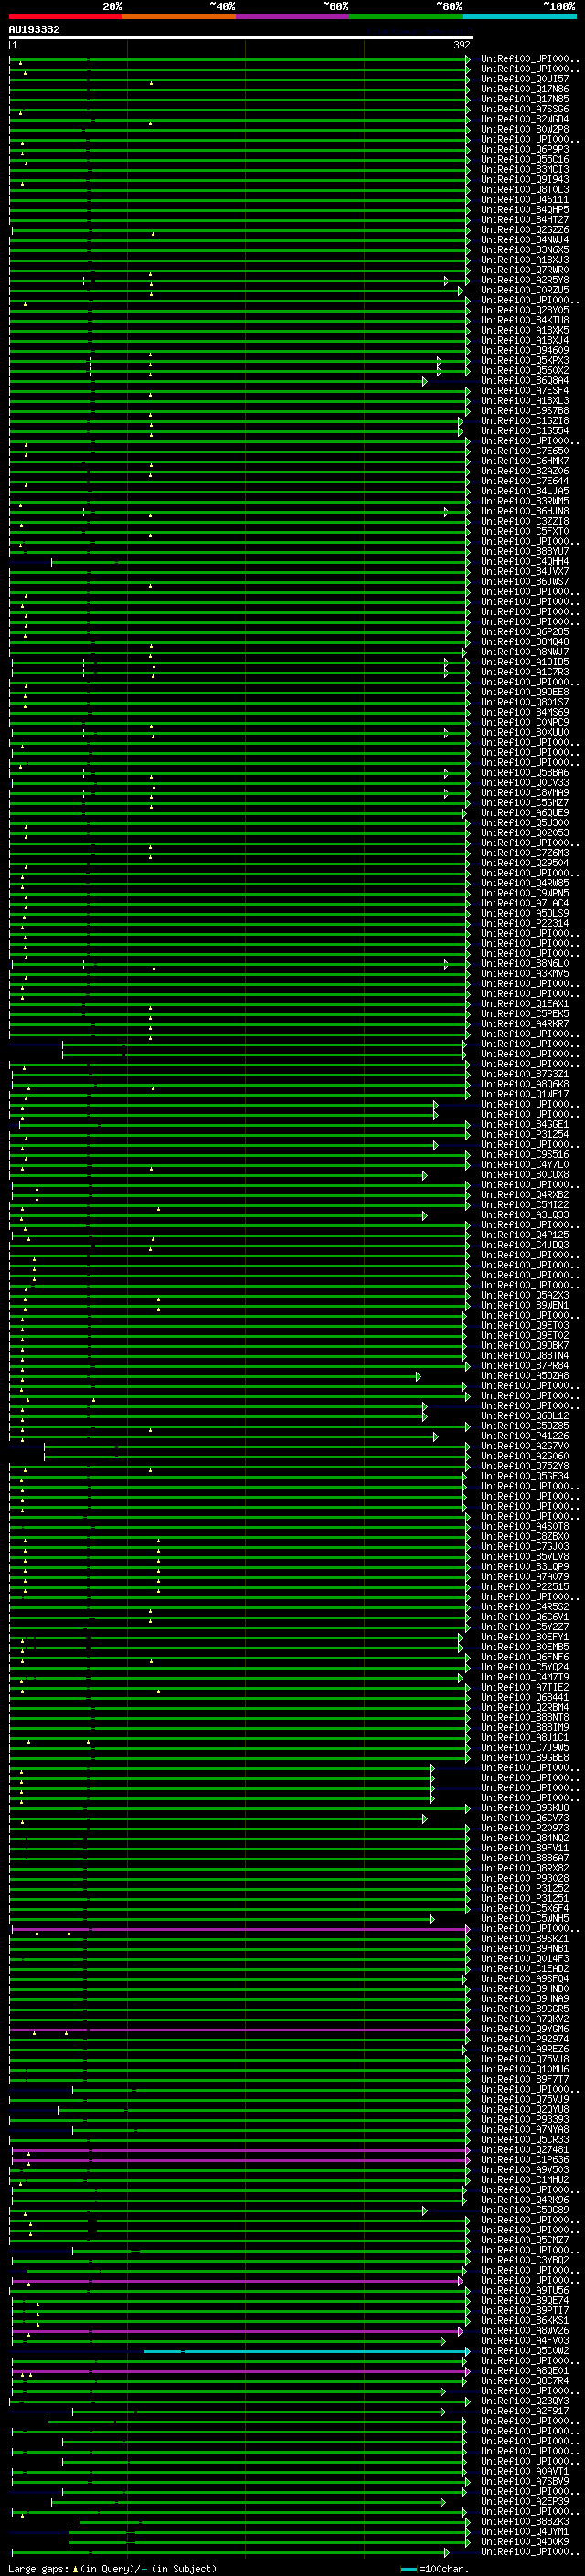Open hit UniRef100_A4FV03
585x2576 pixels.
[x=525, y=2341]
